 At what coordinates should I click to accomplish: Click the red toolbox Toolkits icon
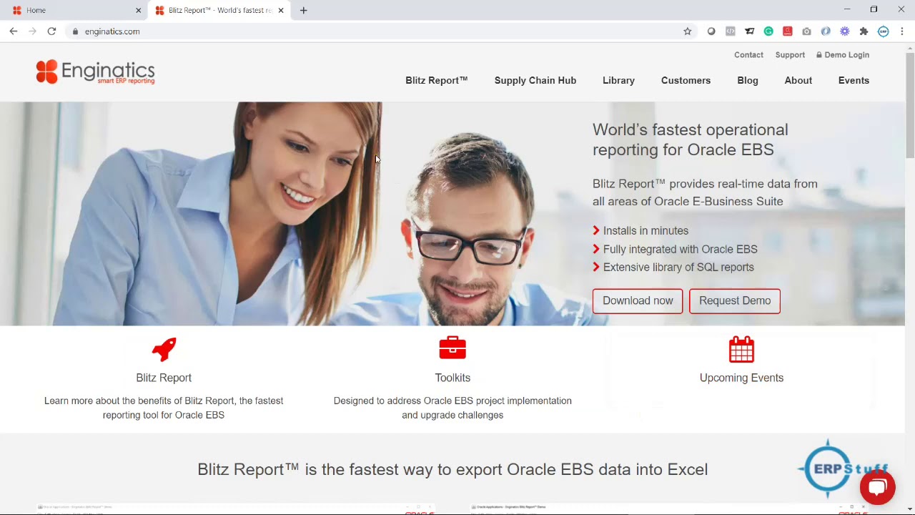coord(452,348)
